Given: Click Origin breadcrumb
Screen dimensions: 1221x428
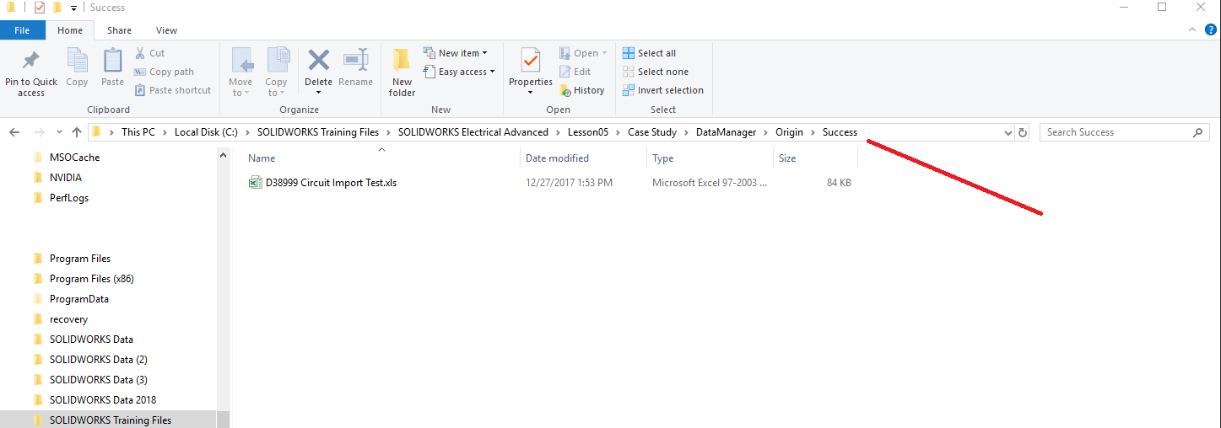Looking at the screenshot, I should (x=790, y=132).
